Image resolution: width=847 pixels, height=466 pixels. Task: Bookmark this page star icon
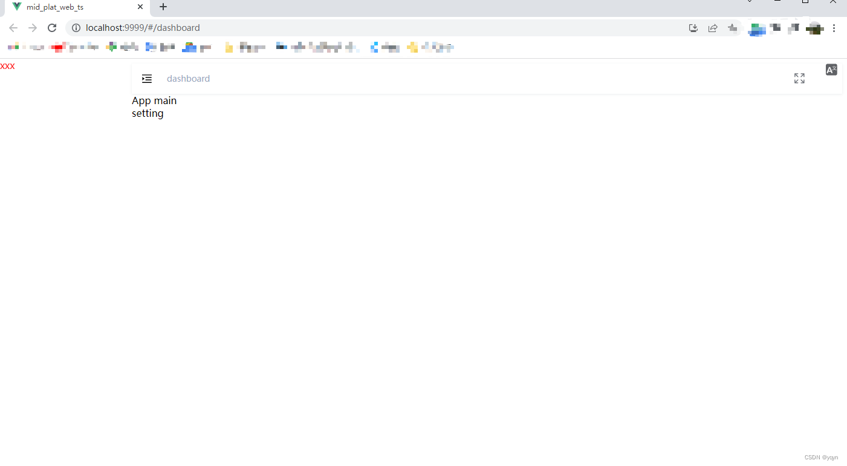click(732, 28)
